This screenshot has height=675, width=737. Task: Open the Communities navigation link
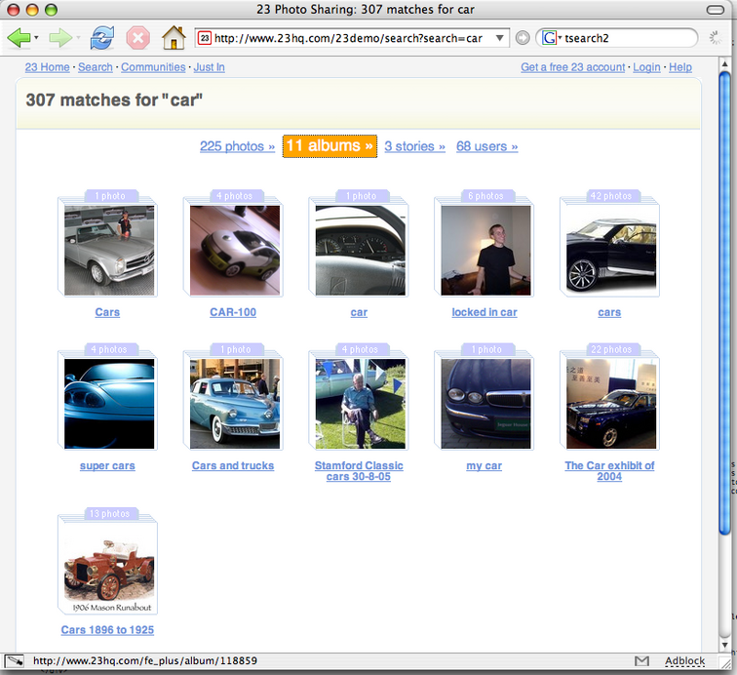[x=153, y=67]
